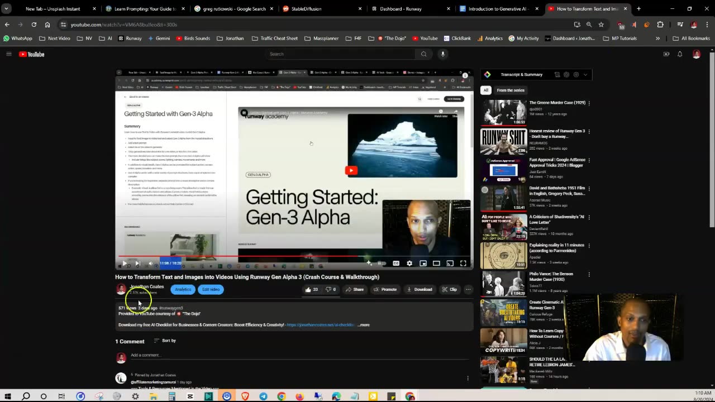This screenshot has width=715, height=402.
Task: Click the Share button below the video
Action: (x=355, y=289)
